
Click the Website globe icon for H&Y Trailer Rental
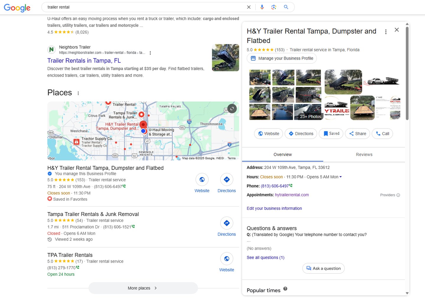(x=202, y=179)
